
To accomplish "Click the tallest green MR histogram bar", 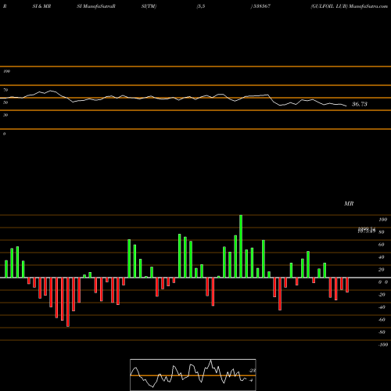I will (x=241, y=246).
